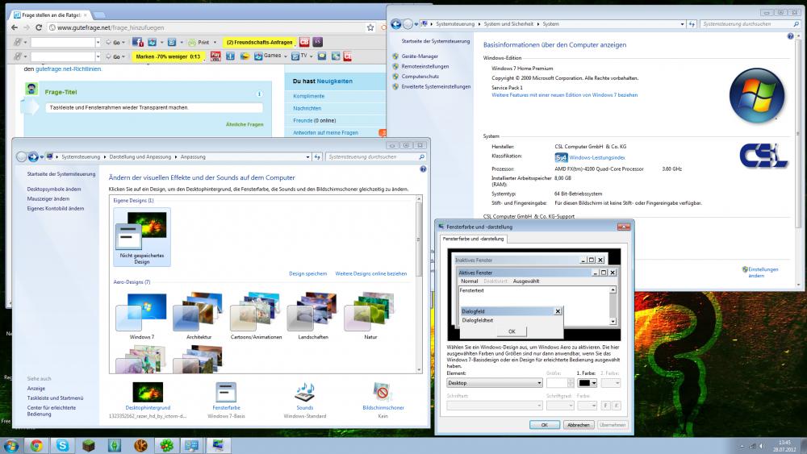This screenshot has width=807, height=454.
Task: Open Fensterfarbe settings icon
Action: (x=226, y=392)
